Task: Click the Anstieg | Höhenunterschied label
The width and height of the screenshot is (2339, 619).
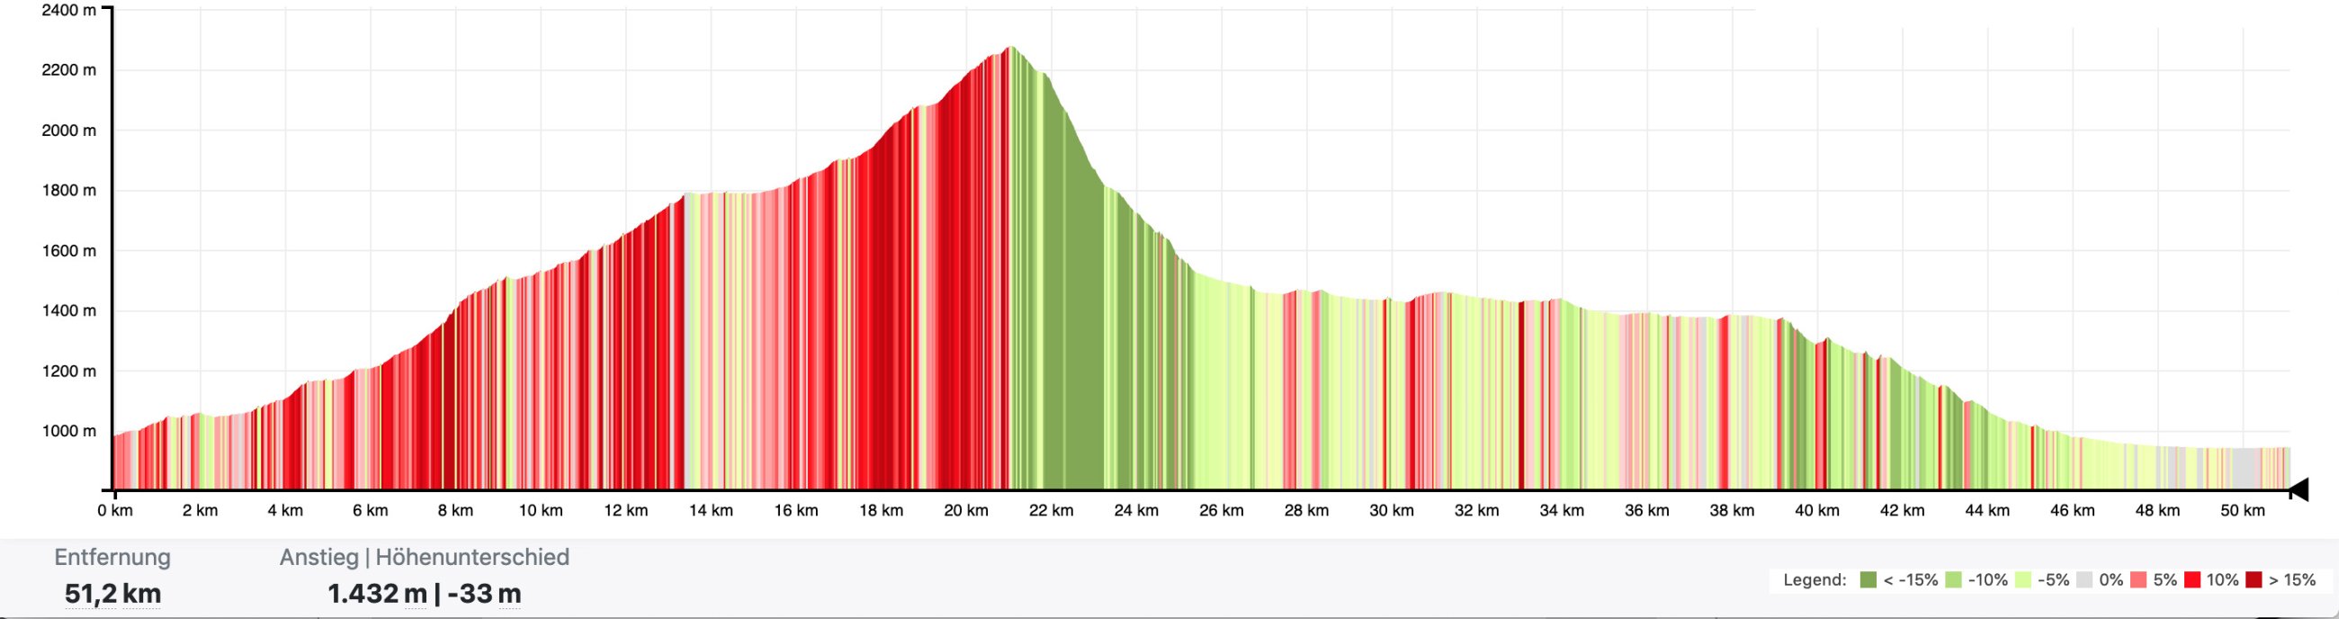Action: [x=424, y=557]
